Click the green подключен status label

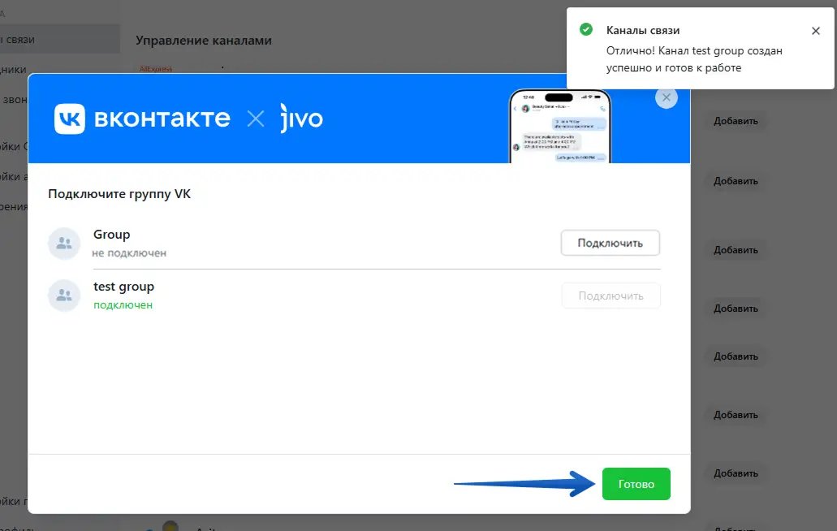pos(123,305)
